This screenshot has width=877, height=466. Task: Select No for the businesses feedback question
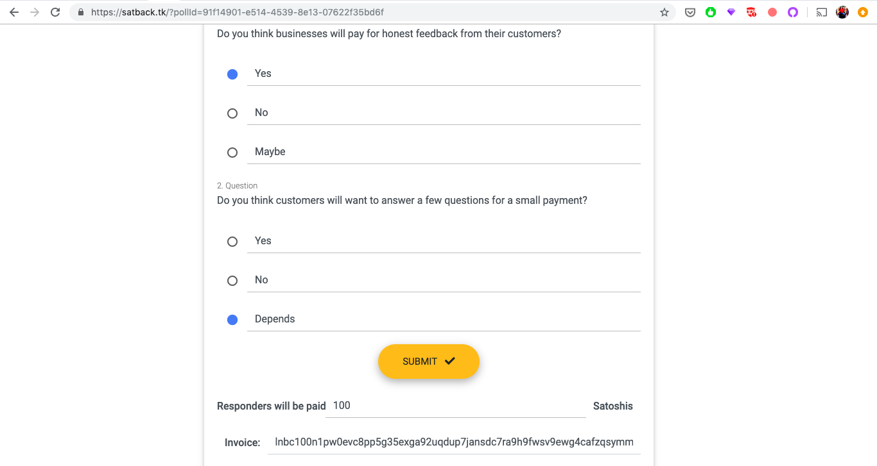(x=232, y=113)
